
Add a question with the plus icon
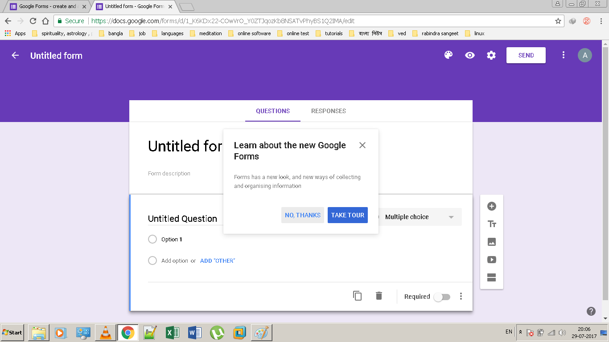[492, 206]
